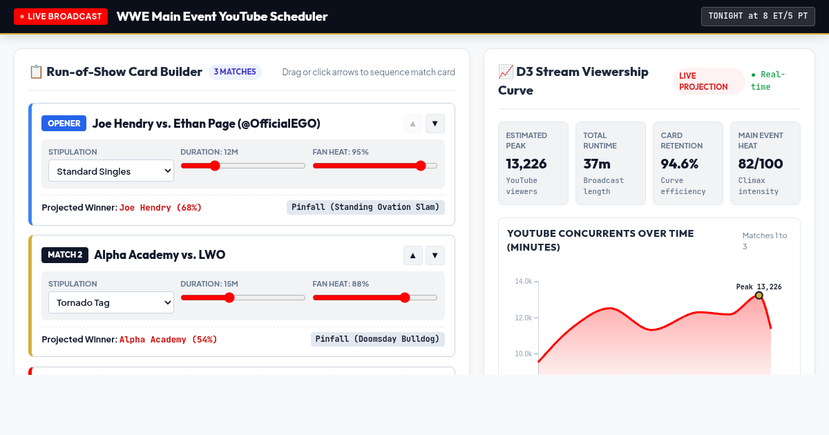Click projected winner Joe Hendry (68%)
This screenshot has height=435, width=829.
click(x=161, y=207)
